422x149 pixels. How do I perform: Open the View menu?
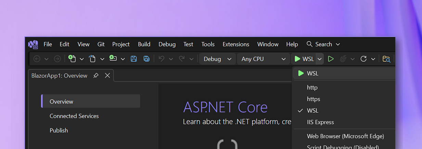pos(83,44)
